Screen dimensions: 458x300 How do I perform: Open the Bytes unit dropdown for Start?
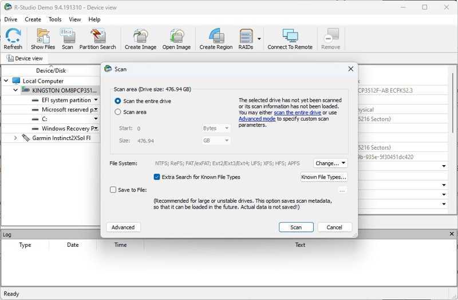click(x=216, y=128)
